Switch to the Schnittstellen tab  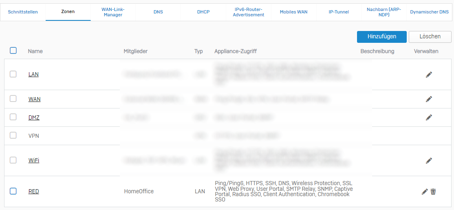click(x=23, y=12)
